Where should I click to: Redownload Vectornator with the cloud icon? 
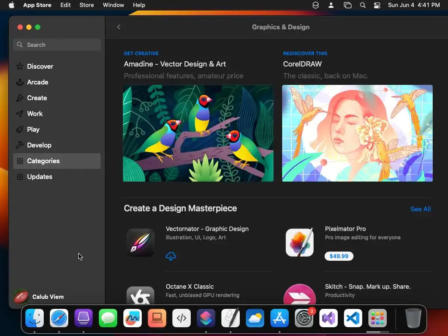point(171,256)
